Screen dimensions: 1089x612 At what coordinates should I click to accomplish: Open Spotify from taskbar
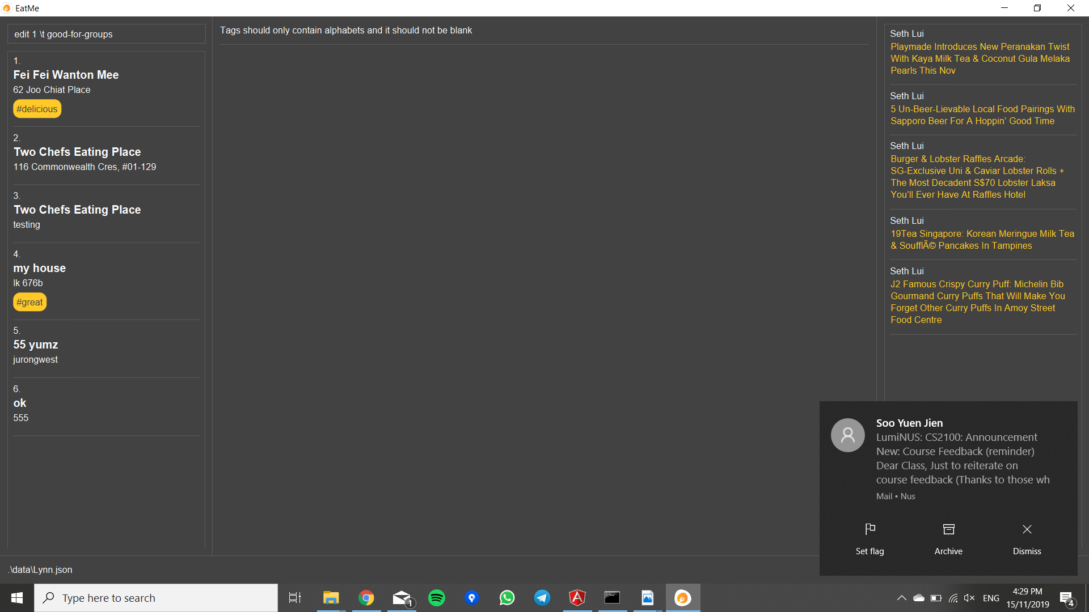point(437,598)
